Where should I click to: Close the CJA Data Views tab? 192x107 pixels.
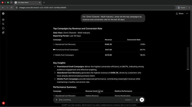click(x=39, y=3)
